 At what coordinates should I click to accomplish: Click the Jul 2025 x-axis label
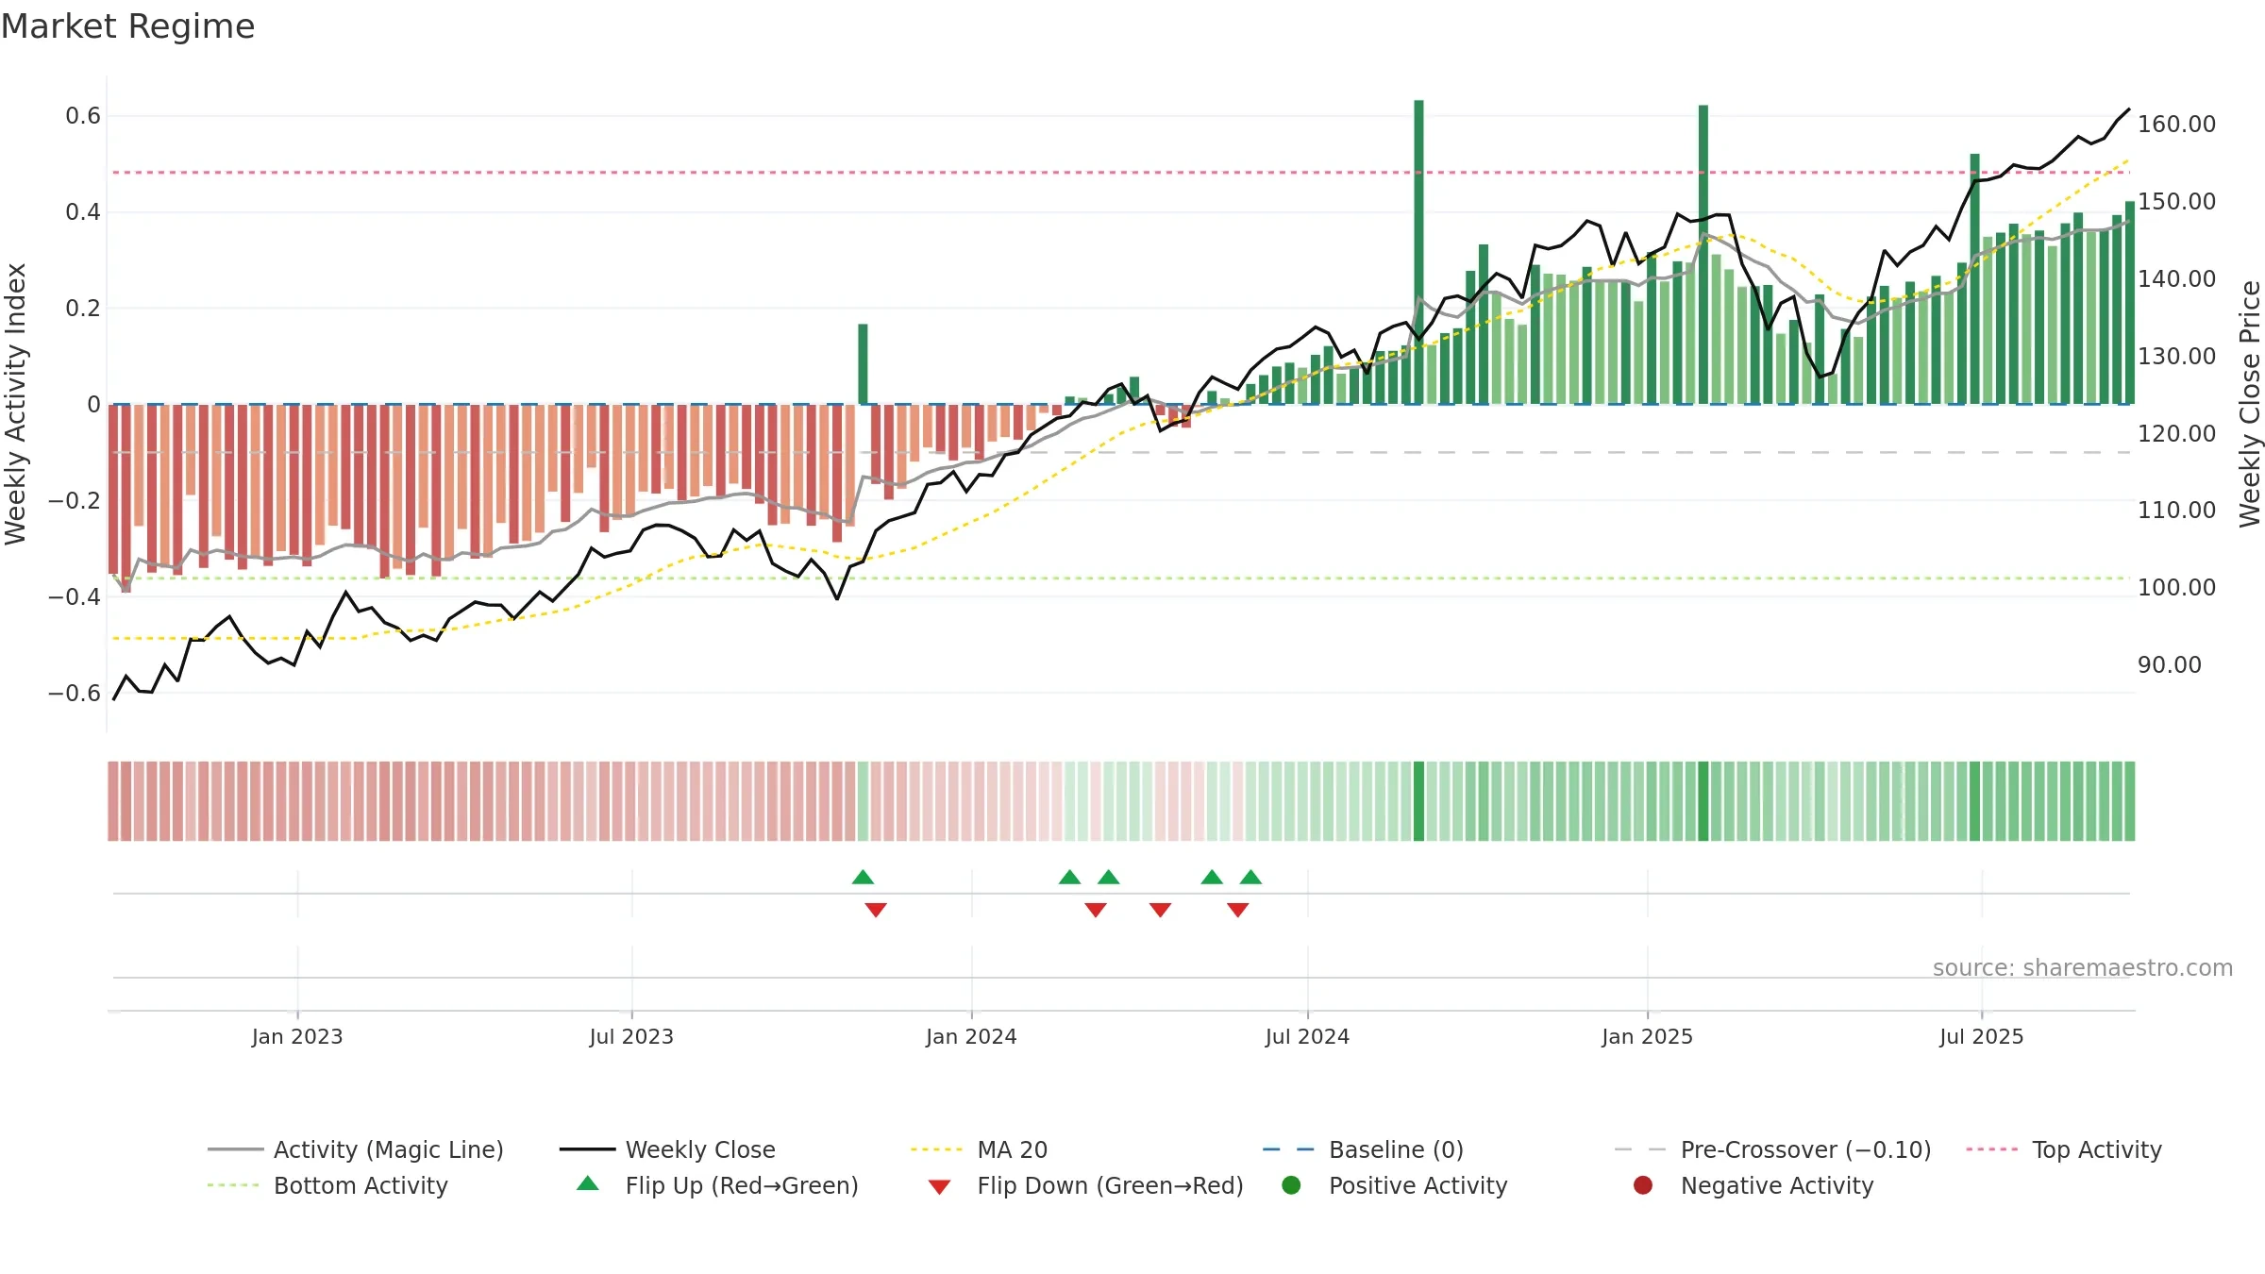[x=1982, y=1036]
